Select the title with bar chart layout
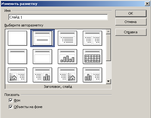The image size is (151, 118). [x=67, y=57]
